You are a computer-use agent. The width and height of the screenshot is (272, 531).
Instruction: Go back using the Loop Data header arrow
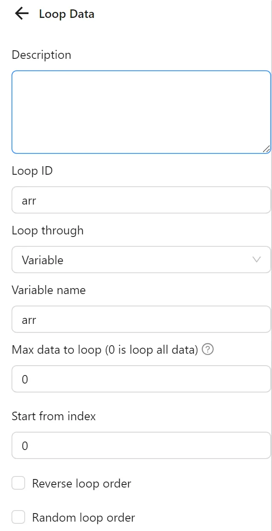coord(20,14)
